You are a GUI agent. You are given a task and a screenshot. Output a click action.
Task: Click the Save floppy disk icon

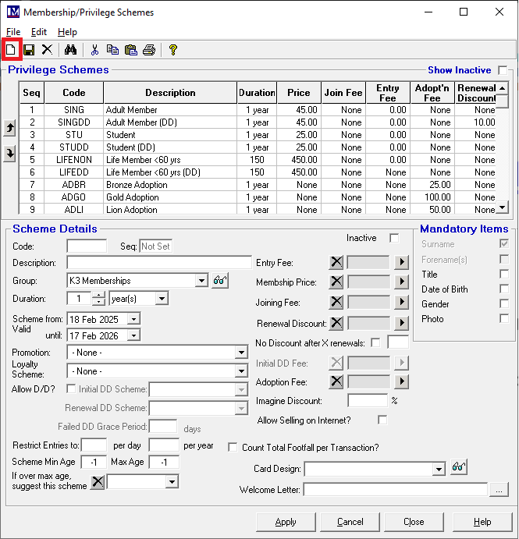pos(29,50)
